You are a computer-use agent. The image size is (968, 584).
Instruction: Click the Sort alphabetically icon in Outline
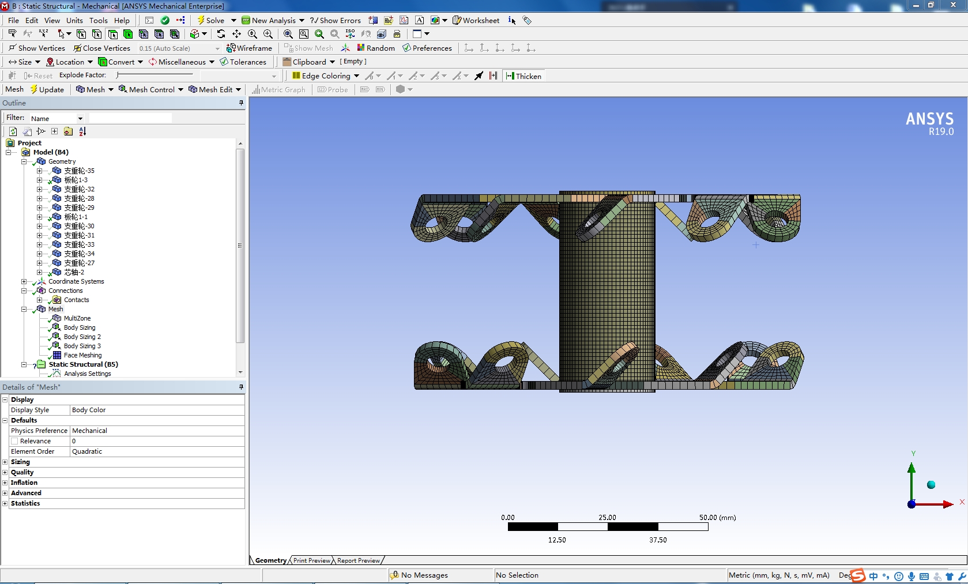pos(82,131)
